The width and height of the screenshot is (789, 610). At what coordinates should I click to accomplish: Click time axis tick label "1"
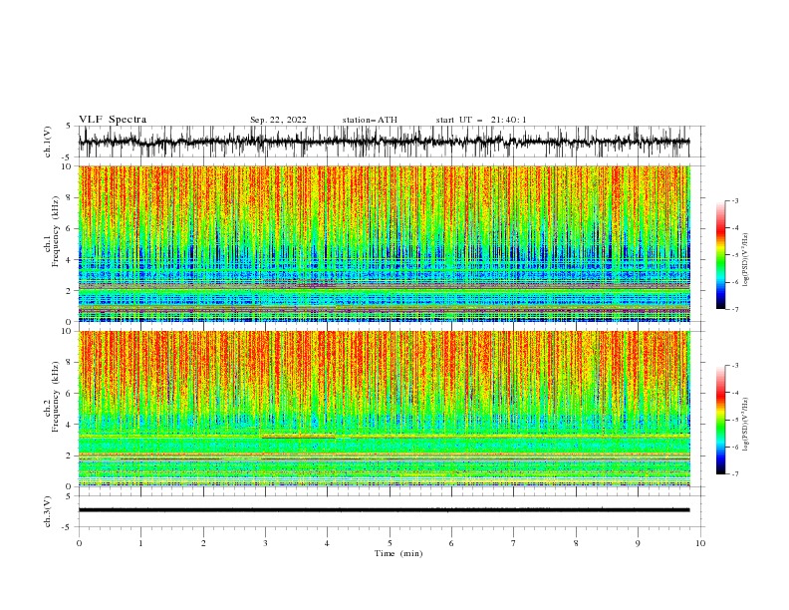140,543
